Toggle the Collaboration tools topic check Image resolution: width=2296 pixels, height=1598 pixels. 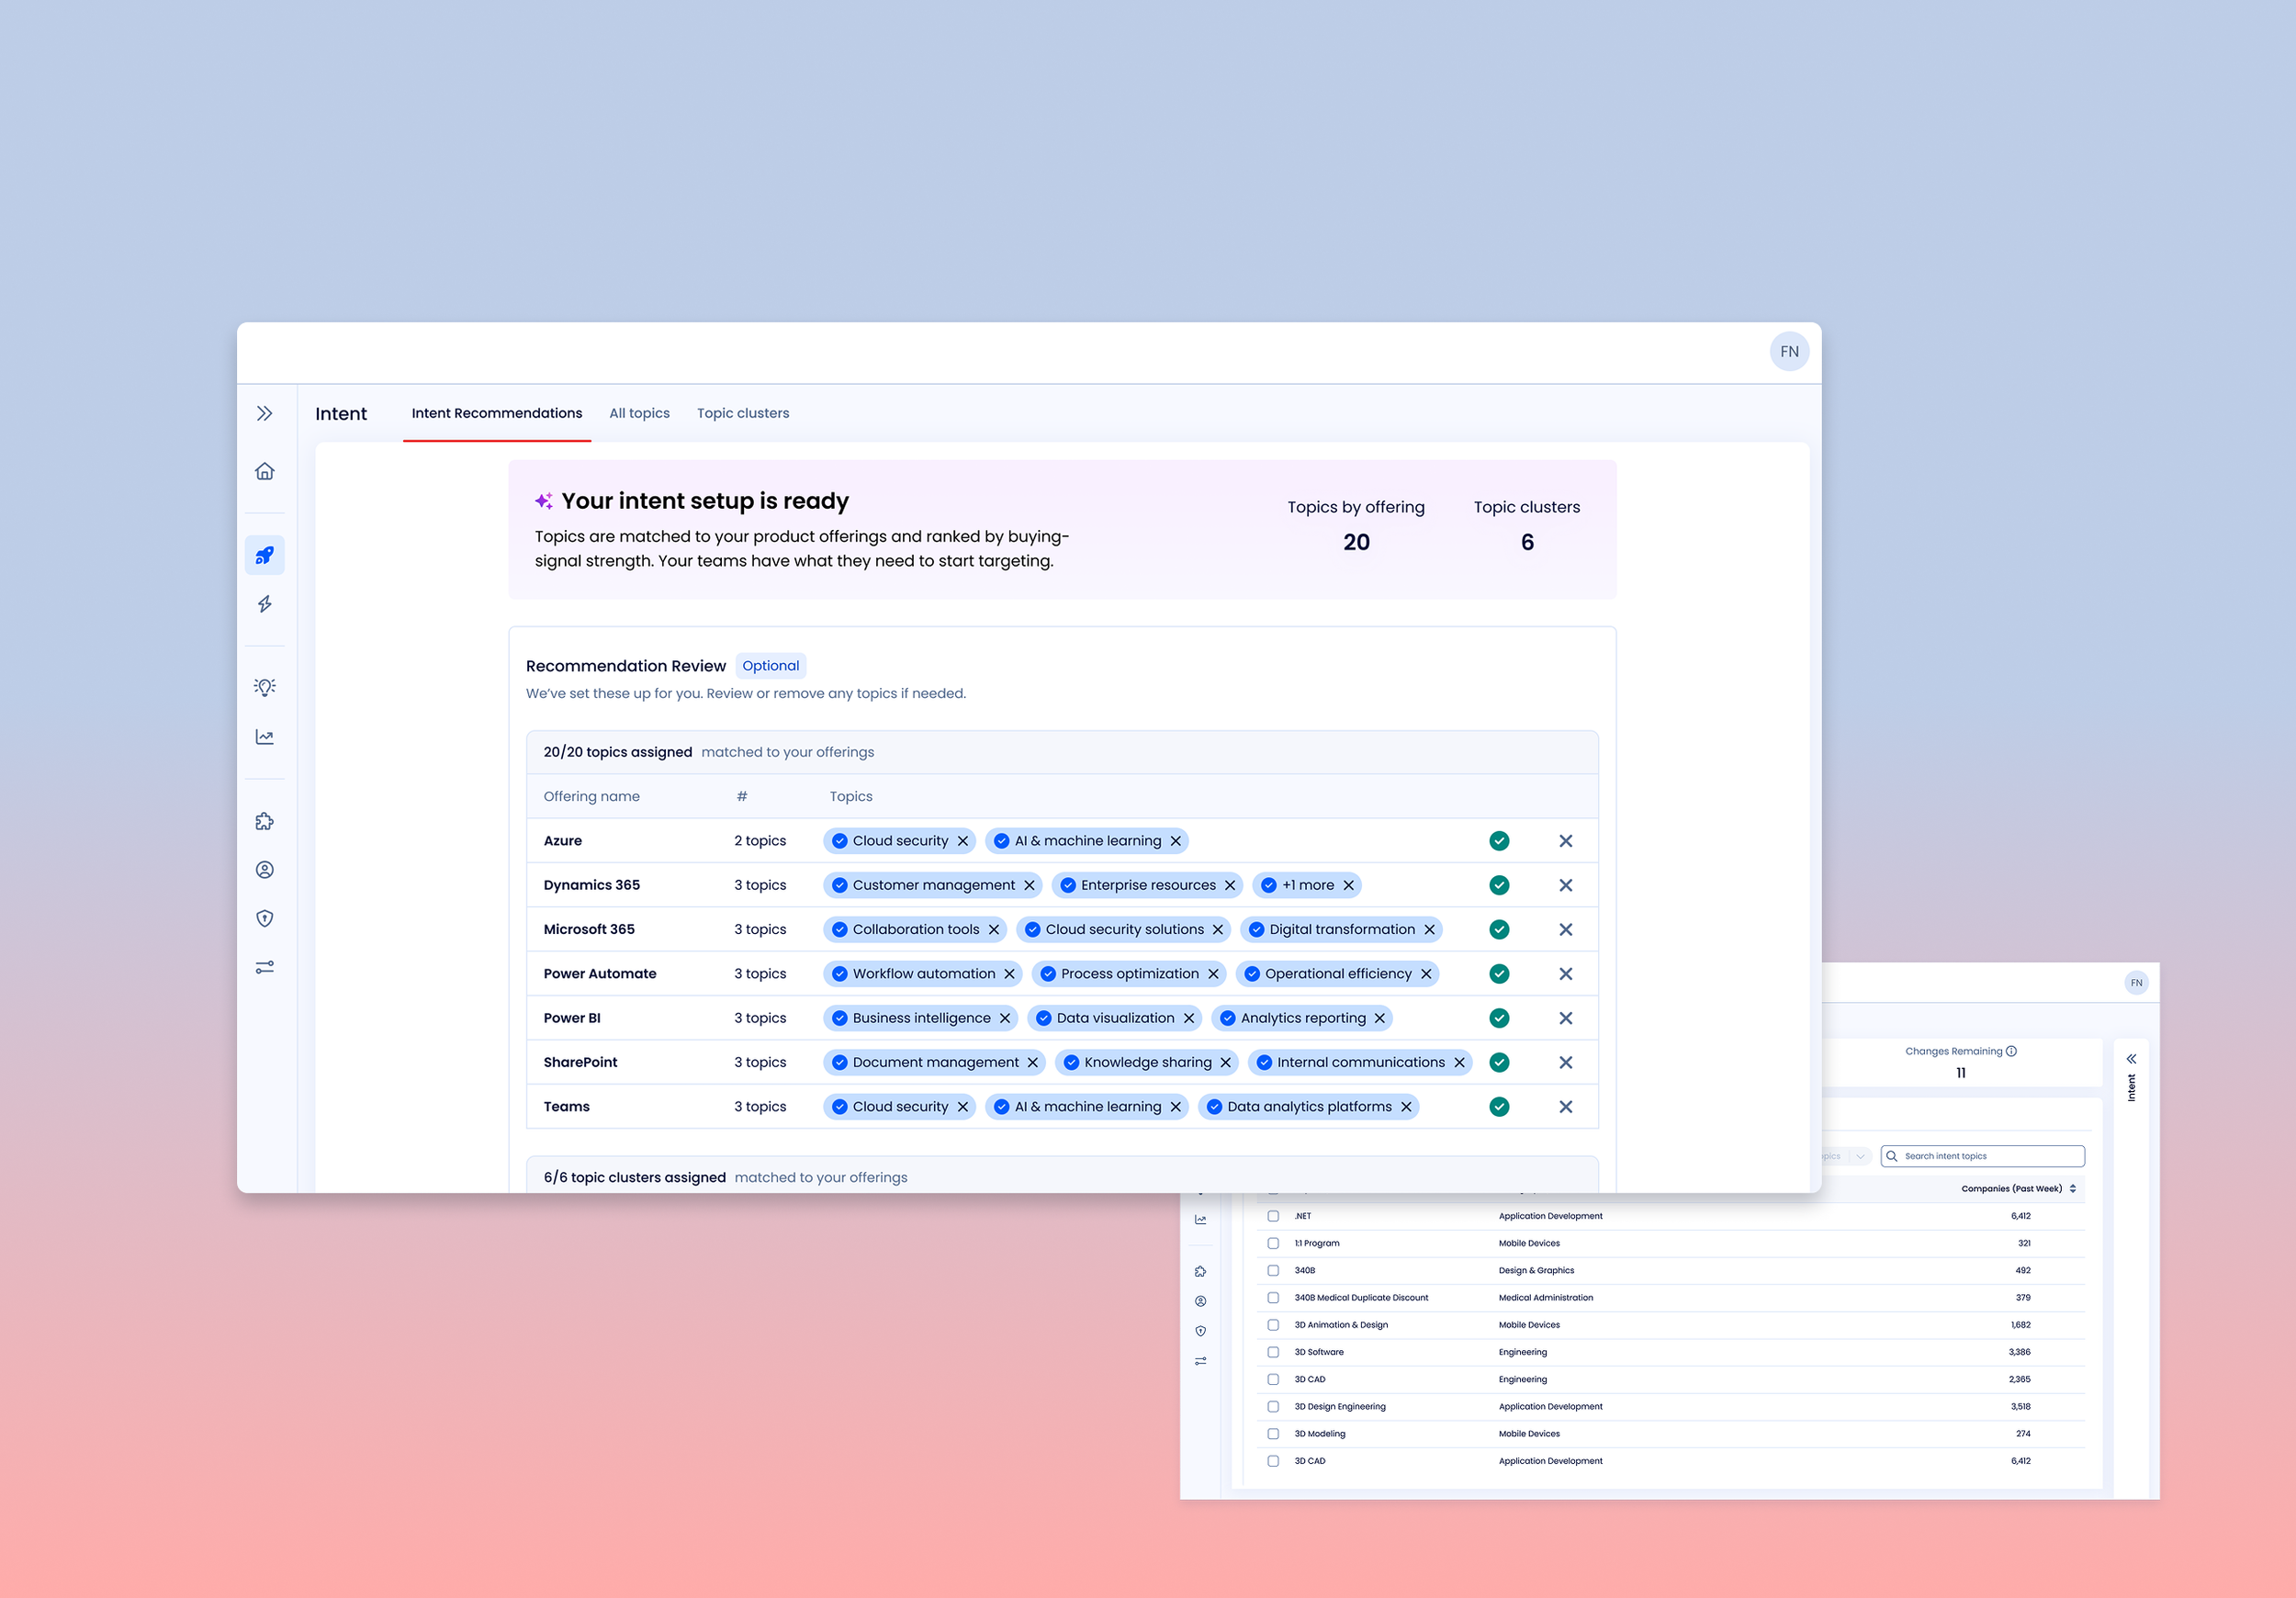(839, 929)
